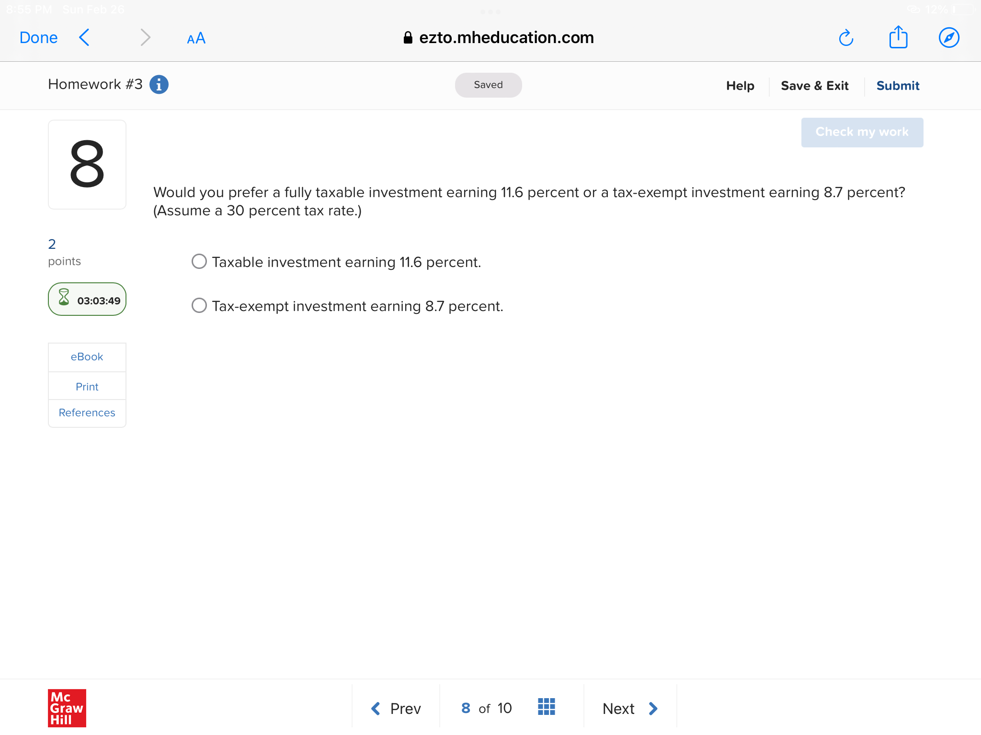Tap Done to exit the browser view
Viewport: 981px width, 735px height.
click(x=38, y=37)
